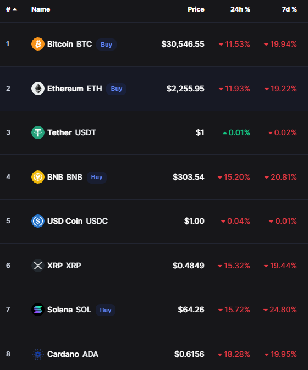Open the XRP name link
This screenshot has width=308, height=370.
pyautogui.click(x=64, y=266)
